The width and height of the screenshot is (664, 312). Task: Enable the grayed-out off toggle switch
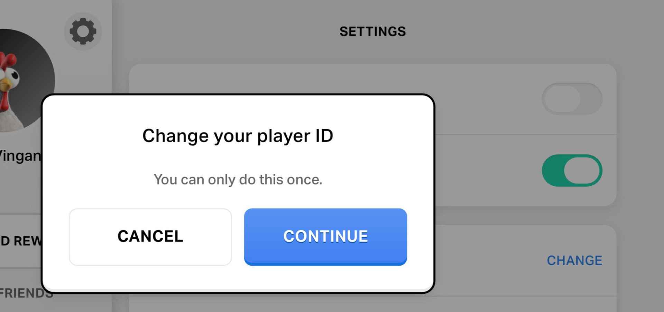click(572, 99)
